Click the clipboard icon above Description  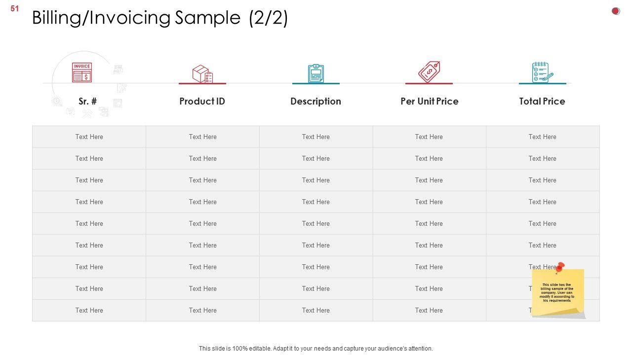click(316, 73)
